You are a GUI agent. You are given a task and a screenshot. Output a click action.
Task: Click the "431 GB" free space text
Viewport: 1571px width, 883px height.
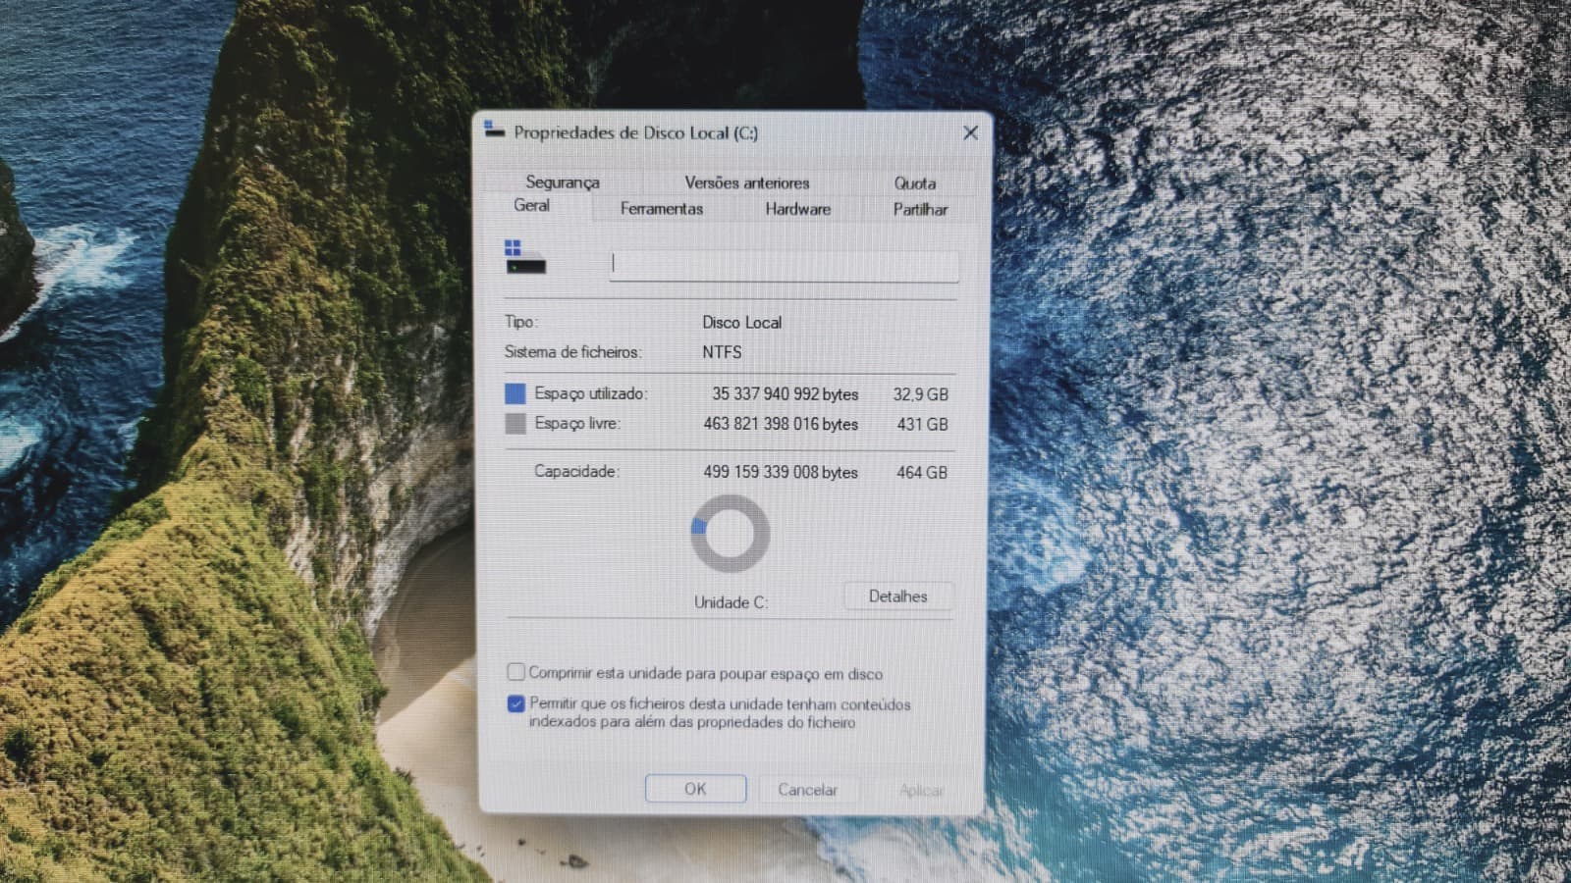tap(922, 424)
